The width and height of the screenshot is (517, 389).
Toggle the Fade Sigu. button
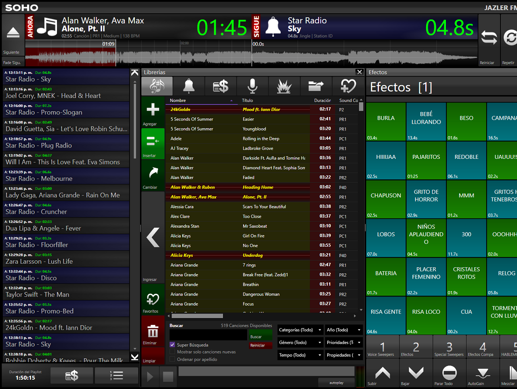[13, 62]
